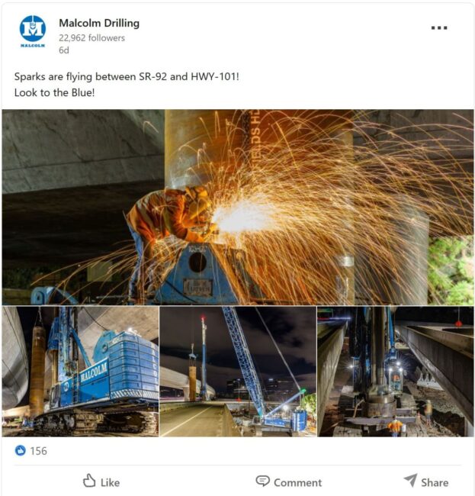Click the MALCOLM wordmark beneath the logo
Viewport: 475px width, 496px height.
33,46
